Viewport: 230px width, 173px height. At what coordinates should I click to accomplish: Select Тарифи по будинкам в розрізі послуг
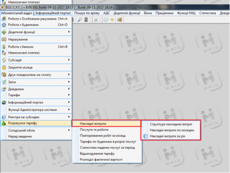[107, 142]
